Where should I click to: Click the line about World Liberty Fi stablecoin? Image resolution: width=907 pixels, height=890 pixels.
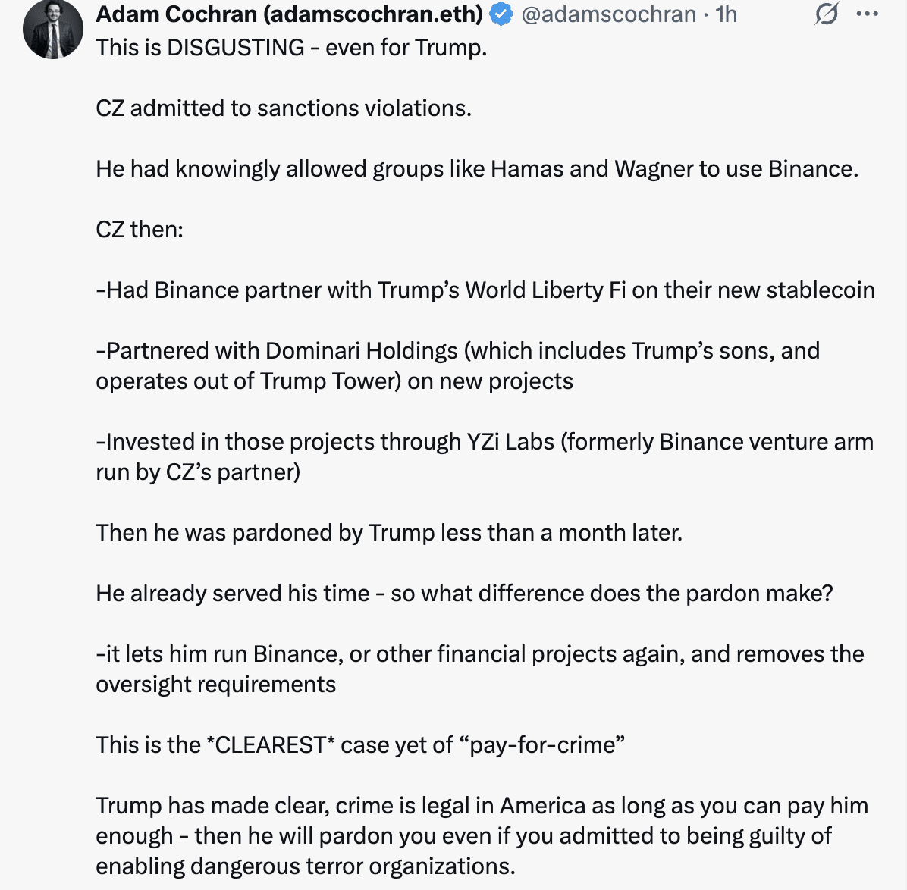[485, 290]
